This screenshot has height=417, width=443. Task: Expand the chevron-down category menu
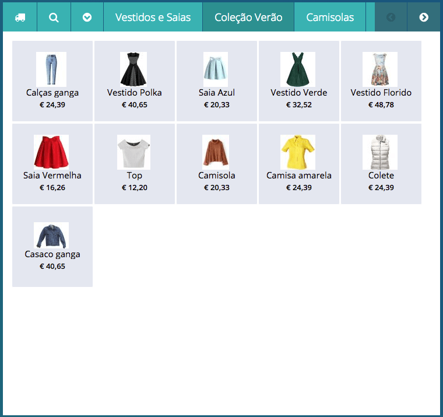[x=87, y=17]
